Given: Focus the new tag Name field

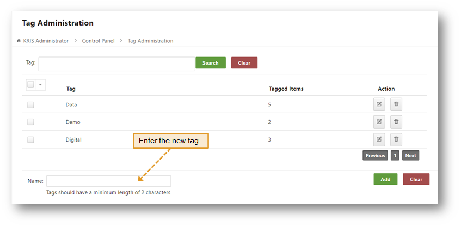Looking at the screenshot, I should [108, 181].
